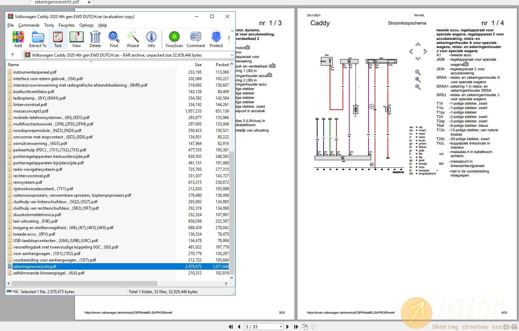Click the Extract To toolbar icon
Image resolution: width=519 pixels, height=331 pixels.
pyautogui.click(x=38, y=39)
